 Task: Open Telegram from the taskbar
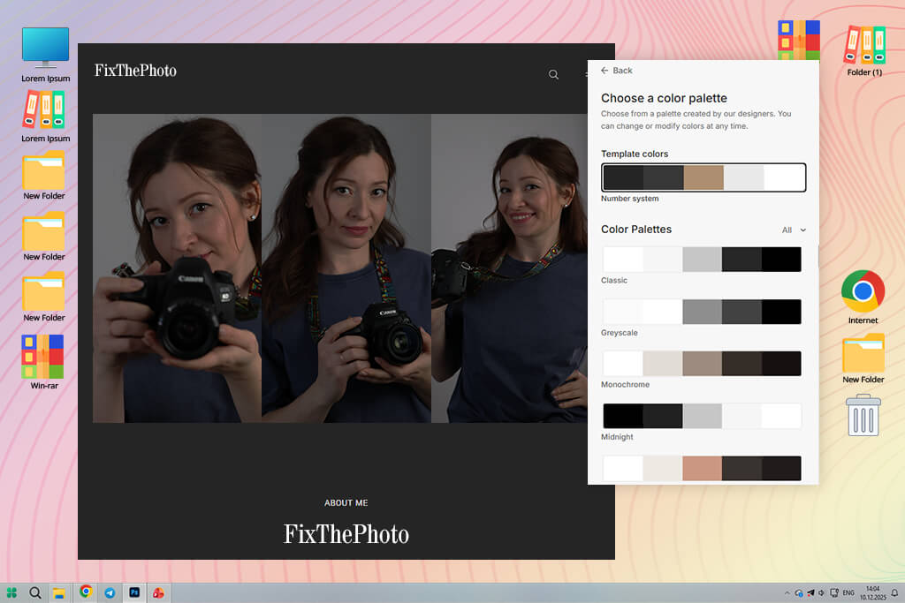click(x=110, y=592)
